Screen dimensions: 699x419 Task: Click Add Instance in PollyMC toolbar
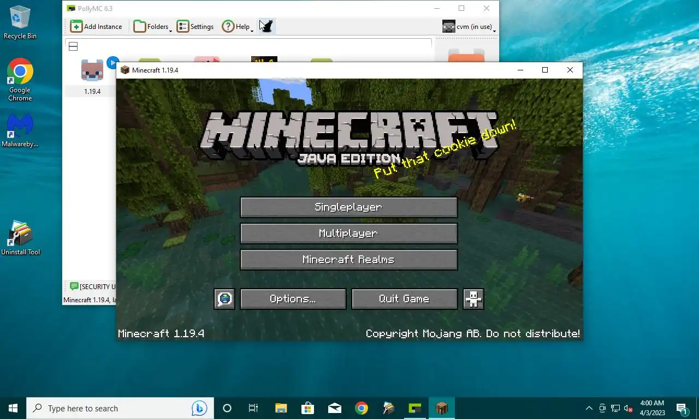(96, 26)
